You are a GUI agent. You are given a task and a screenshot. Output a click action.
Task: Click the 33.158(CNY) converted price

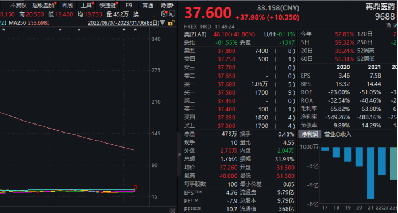pyautogui.click(x=278, y=8)
